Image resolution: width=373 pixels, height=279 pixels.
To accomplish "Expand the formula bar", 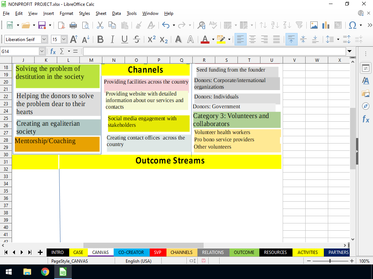I will point(349,51).
